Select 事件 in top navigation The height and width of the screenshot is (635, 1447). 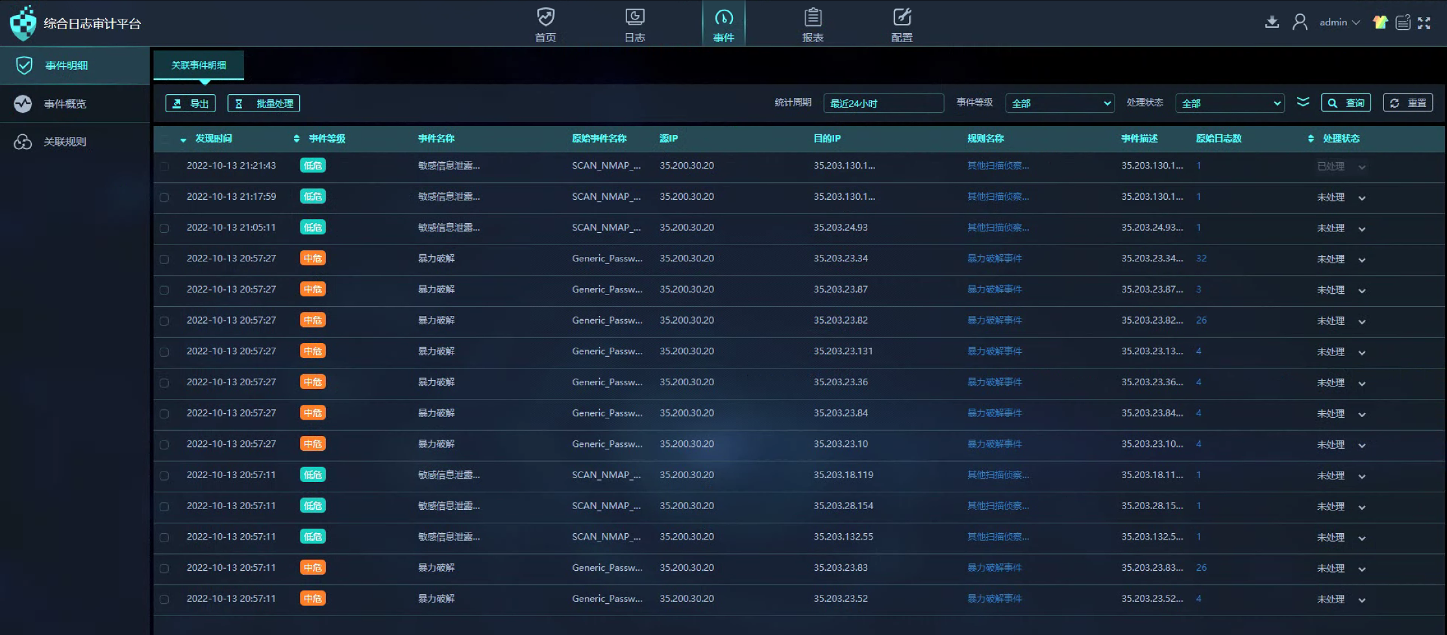coord(724,24)
